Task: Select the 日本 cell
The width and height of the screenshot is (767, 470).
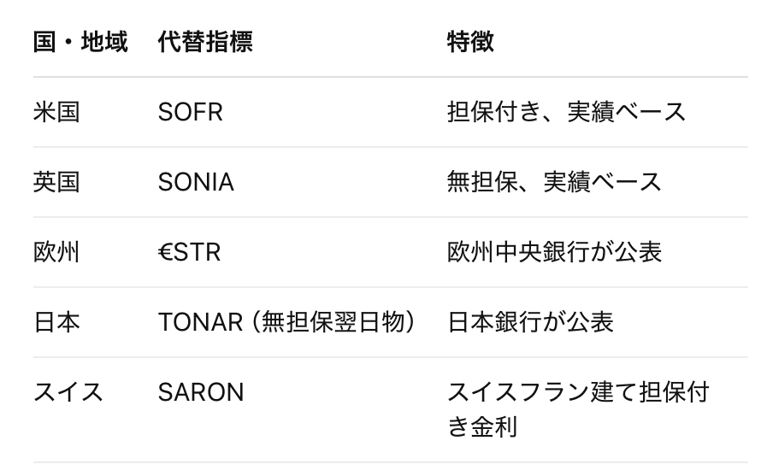Action: (x=56, y=322)
